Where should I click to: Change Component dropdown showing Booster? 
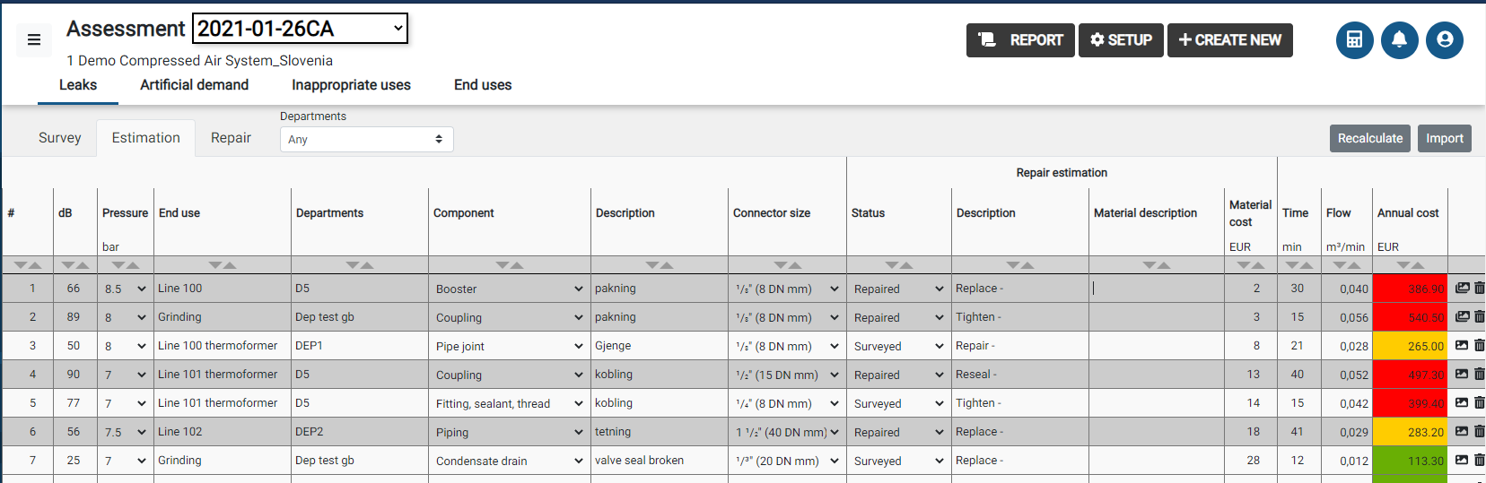(509, 289)
